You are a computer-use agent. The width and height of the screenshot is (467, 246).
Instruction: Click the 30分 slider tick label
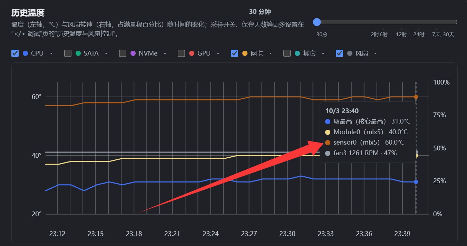[322, 35]
